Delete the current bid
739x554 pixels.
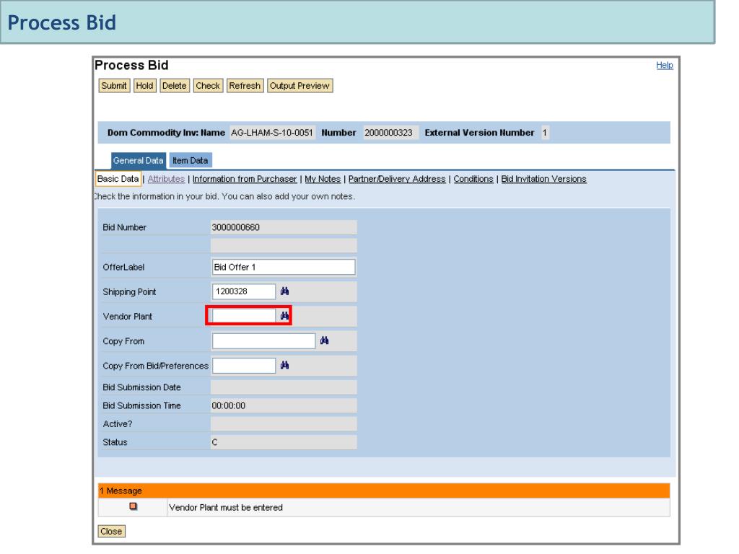[x=174, y=86]
